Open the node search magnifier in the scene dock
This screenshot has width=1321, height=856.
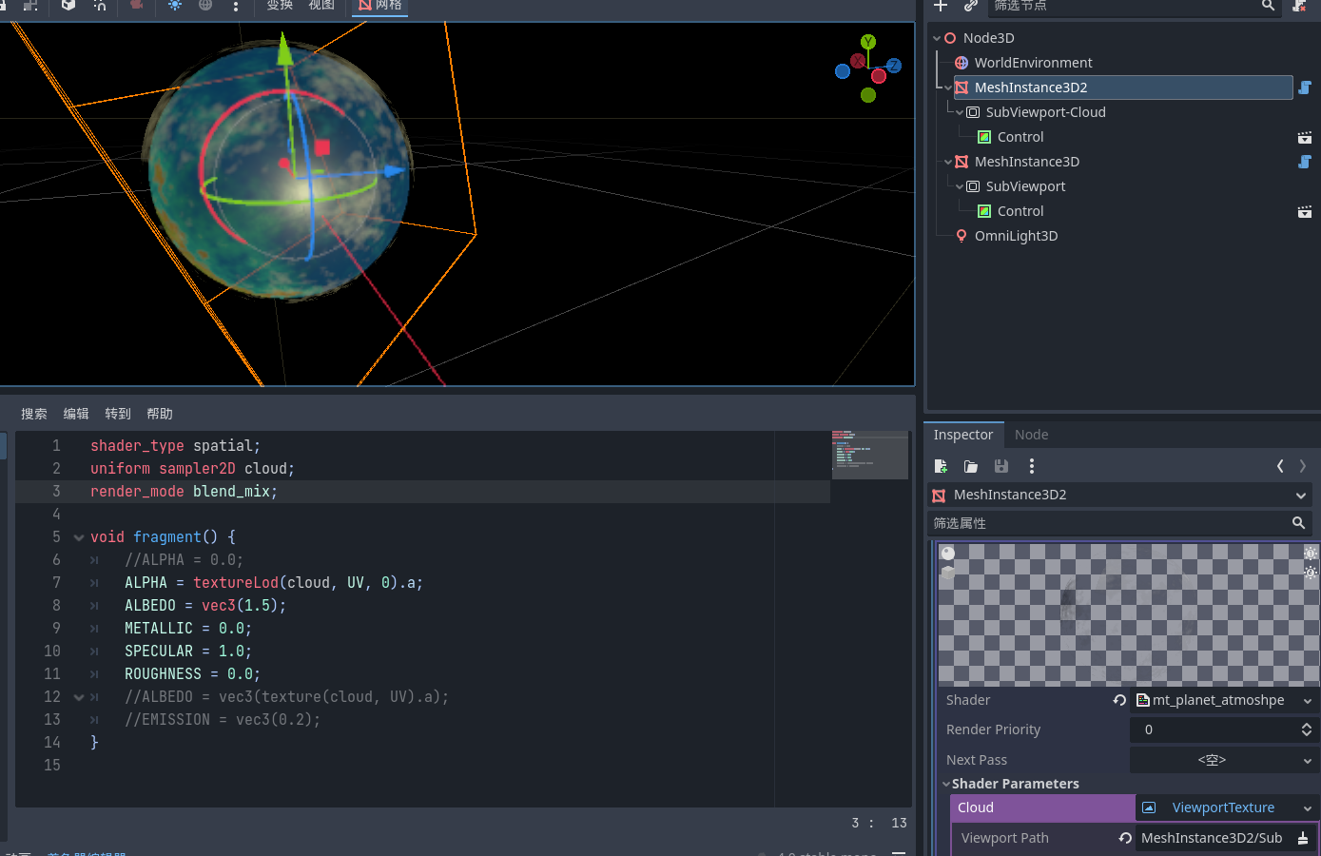[x=1269, y=7]
